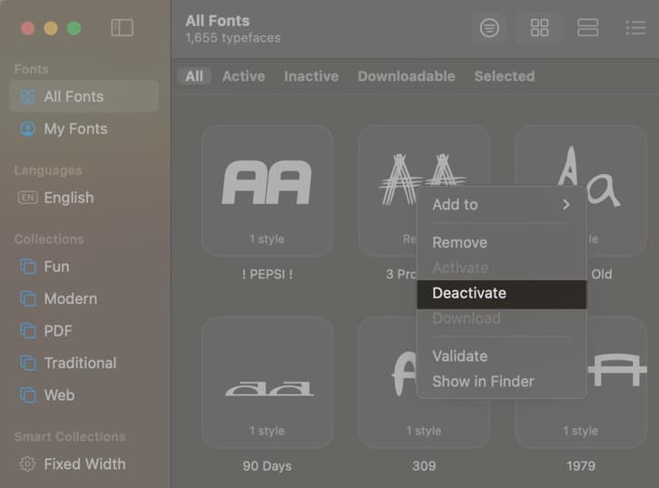Screen dimensions: 659x488
Task: Open the Fixed Width smart collection
Action: [84, 464]
